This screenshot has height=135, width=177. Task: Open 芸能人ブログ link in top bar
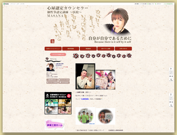point(151,4)
